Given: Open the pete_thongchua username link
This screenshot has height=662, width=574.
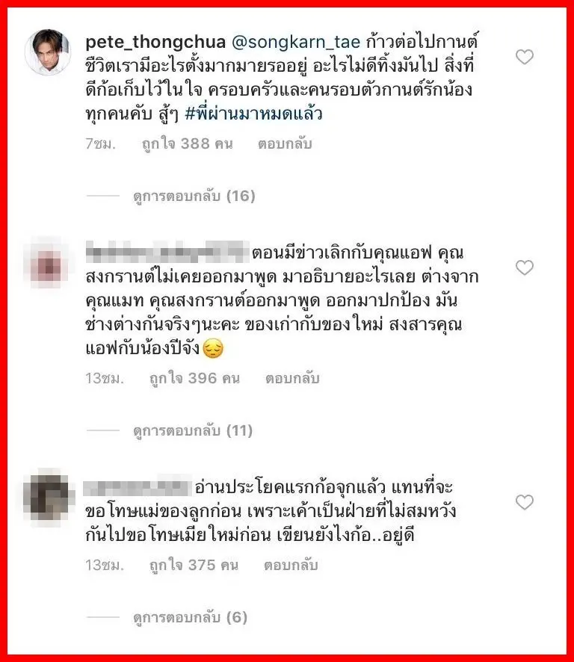Looking at the screenshot, I should pyautogui.click(x=156, y=43).
